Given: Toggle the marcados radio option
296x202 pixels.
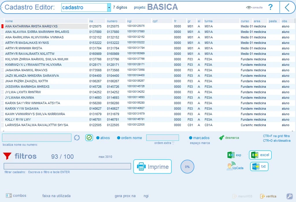Looking at the screenshot, I should [x=191, y=138].
